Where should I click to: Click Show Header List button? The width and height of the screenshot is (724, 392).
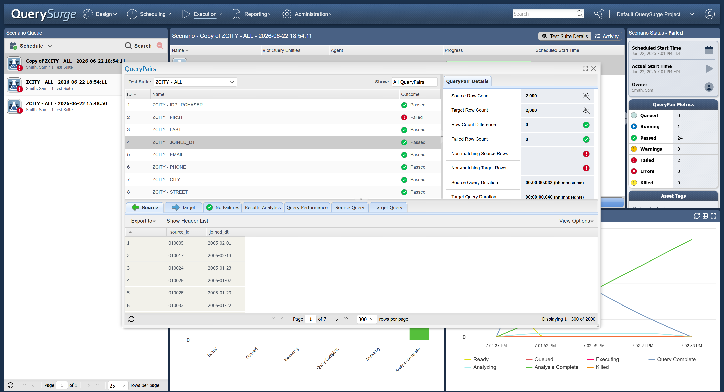point(187,221)
